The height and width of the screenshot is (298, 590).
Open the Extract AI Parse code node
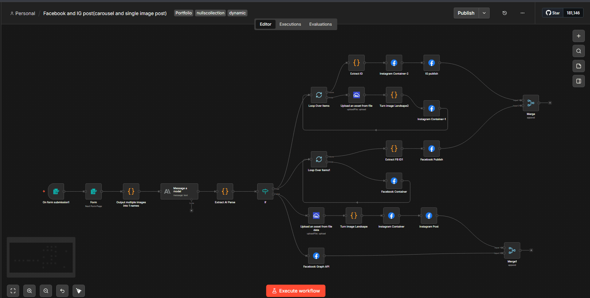click(225, 192)
